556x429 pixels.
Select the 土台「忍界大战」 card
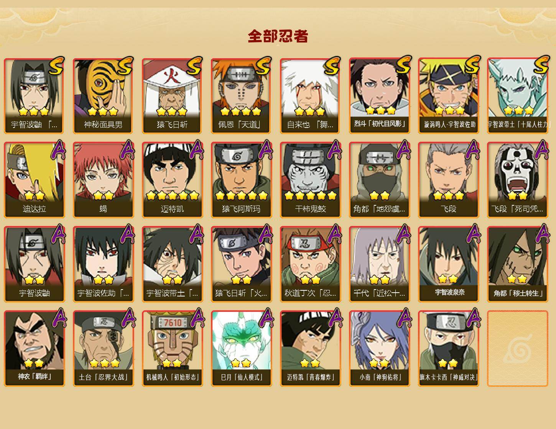pos(103,349)
